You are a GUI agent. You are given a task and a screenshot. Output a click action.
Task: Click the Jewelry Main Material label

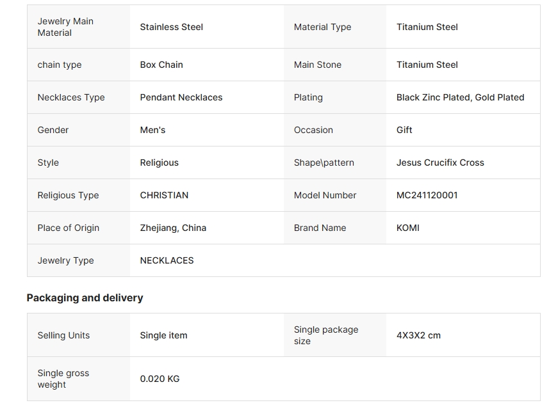tap(65, 27)
